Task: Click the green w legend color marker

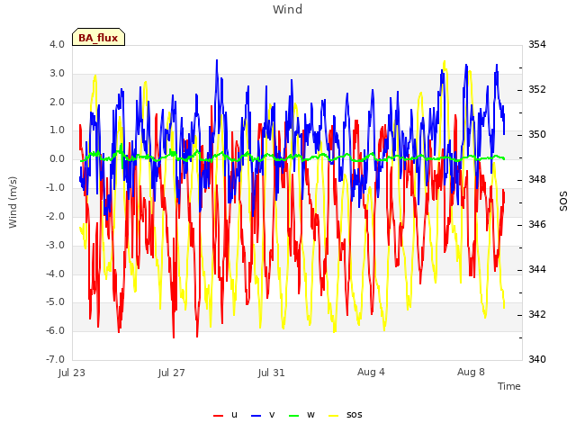Action: [x=294, y=416]
